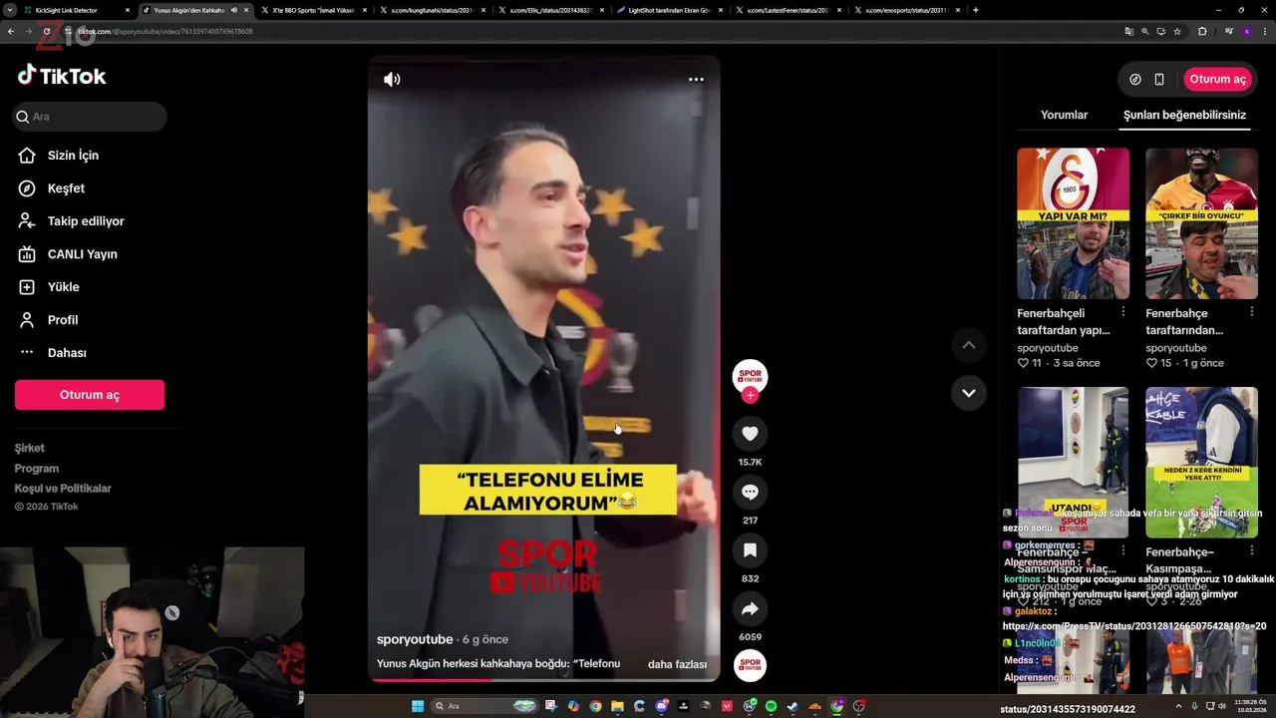
Task: Open Discord from the taskbar
Action: click(x=661, y=706)
